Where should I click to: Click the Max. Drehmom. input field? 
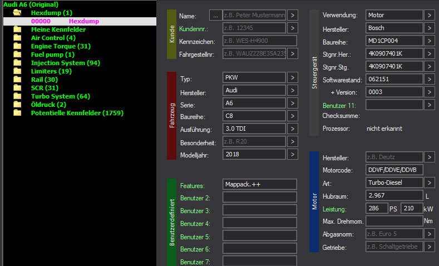tap(394, 221)
